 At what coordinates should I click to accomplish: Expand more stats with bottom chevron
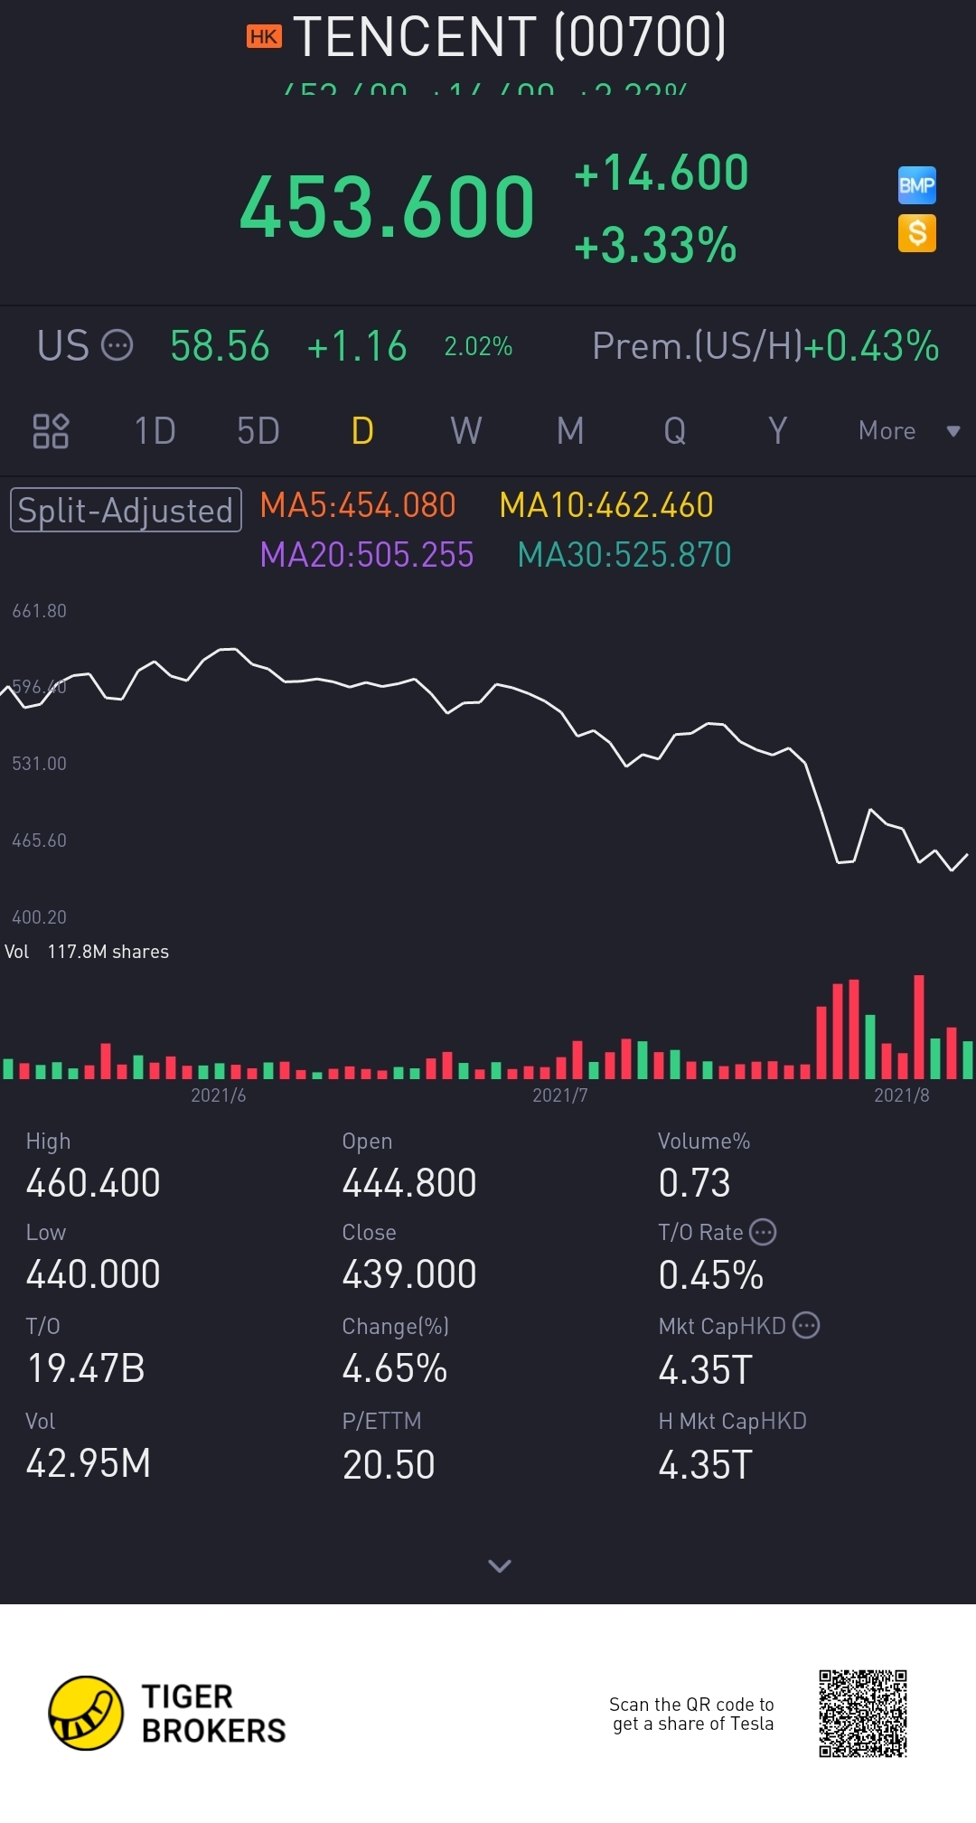coord(500,1565)
